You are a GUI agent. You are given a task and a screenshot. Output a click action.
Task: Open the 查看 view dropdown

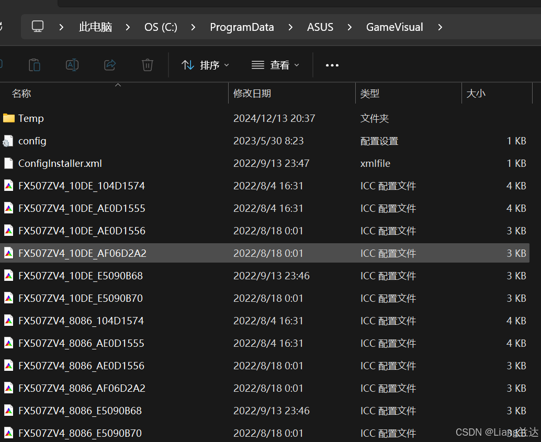(x=275, y=65)
